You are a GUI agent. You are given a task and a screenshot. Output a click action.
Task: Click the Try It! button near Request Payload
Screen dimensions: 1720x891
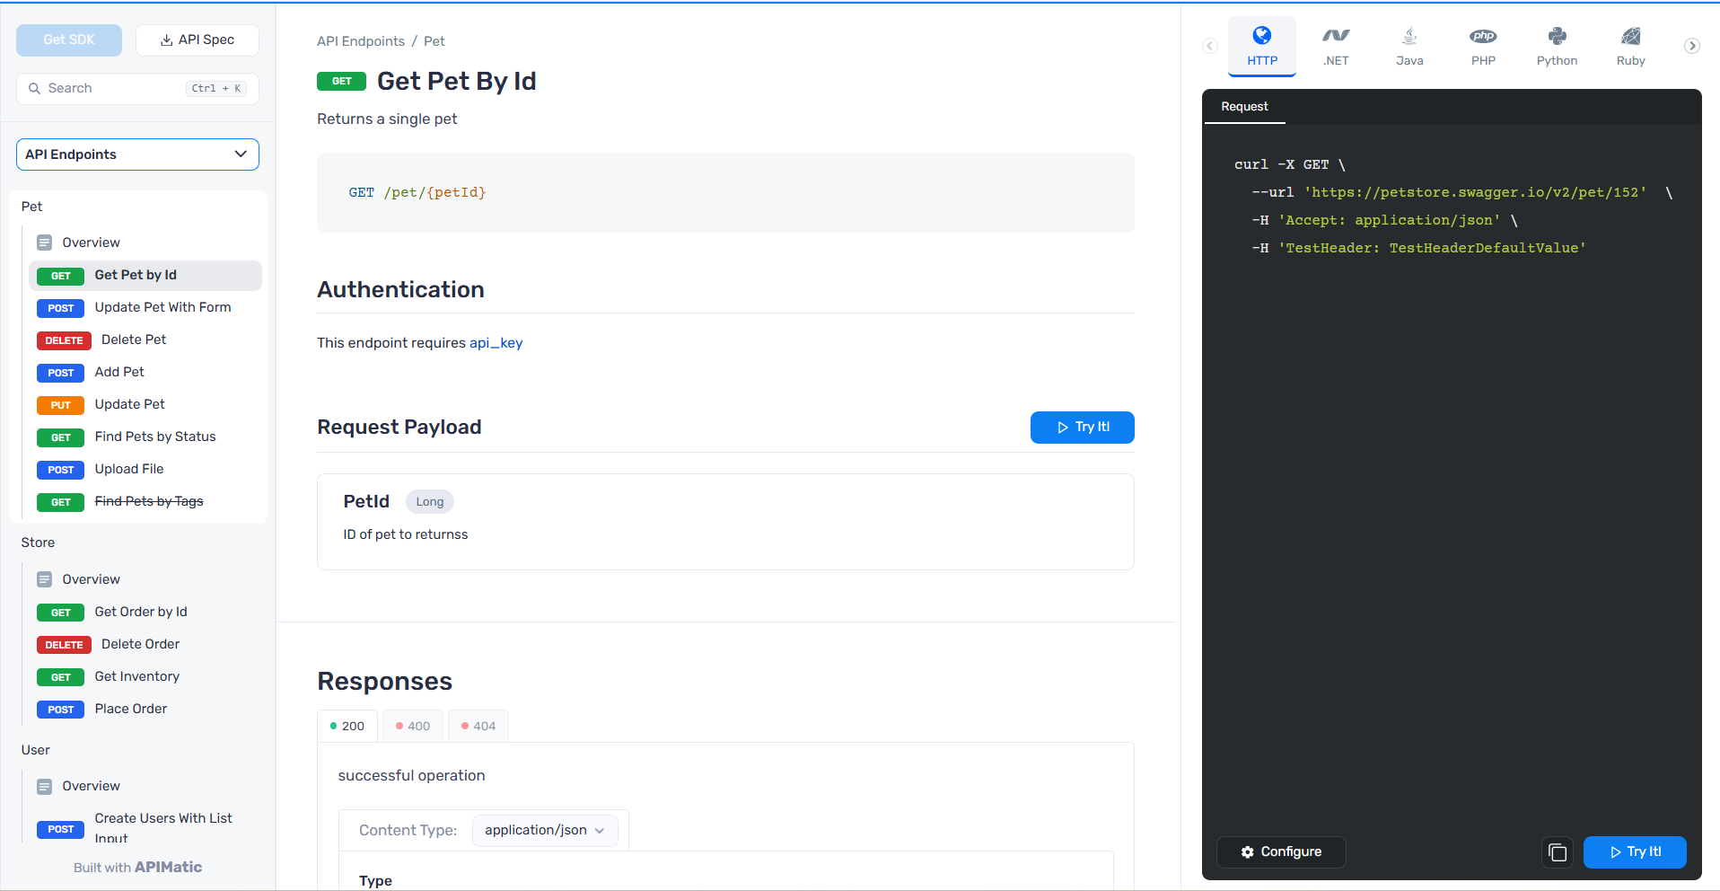pyautogui.click(x=1082, y=427)
